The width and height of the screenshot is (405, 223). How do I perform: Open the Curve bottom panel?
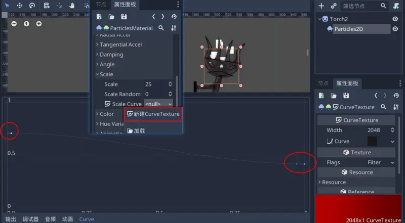(87, 219)
